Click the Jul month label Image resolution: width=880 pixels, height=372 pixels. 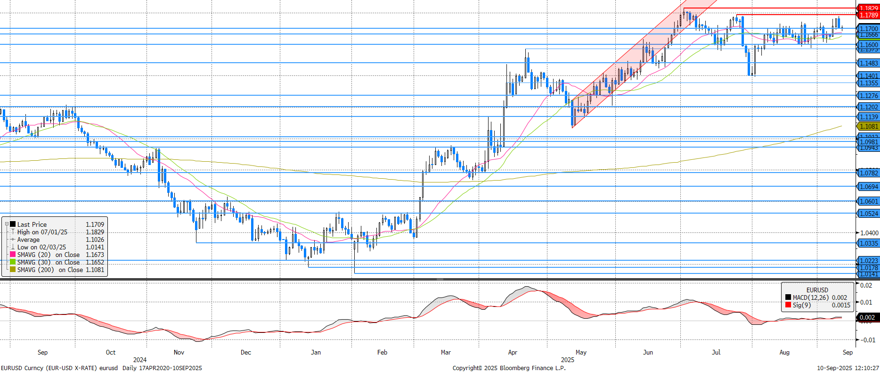tap(716, 352)
